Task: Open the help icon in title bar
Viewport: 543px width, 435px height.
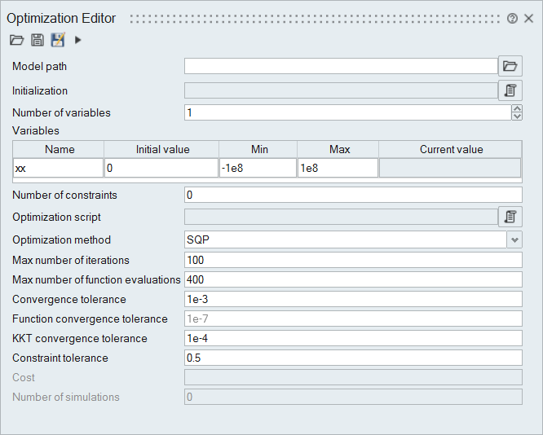Action: pos(512,19)
